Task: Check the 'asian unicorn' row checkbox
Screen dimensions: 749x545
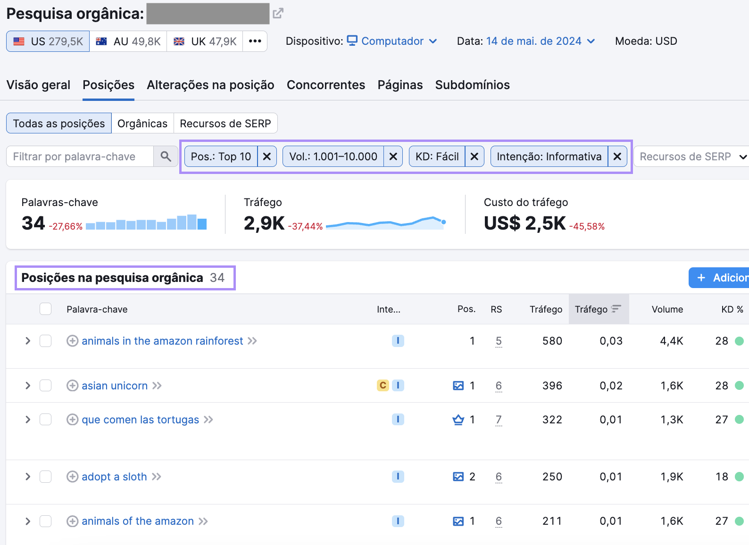Action: [46, 386]
